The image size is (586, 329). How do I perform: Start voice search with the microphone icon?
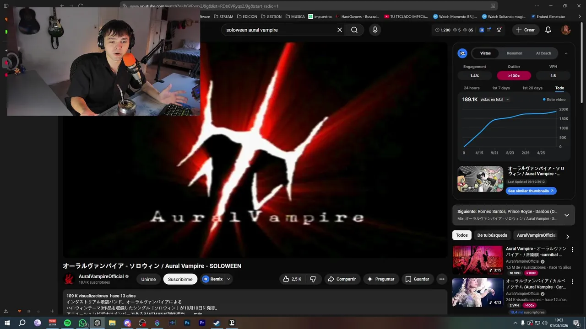[375, 30]
